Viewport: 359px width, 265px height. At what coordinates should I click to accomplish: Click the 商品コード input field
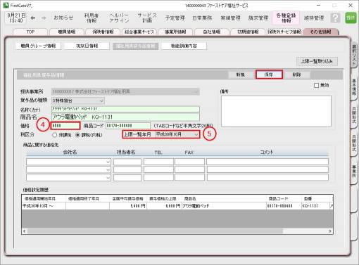click(x=128, y=126)
